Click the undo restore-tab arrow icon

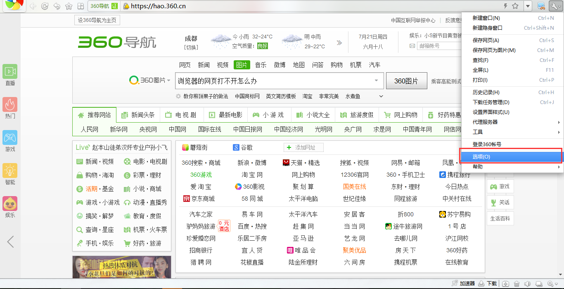pyautogui.click(x=57, y=6)
